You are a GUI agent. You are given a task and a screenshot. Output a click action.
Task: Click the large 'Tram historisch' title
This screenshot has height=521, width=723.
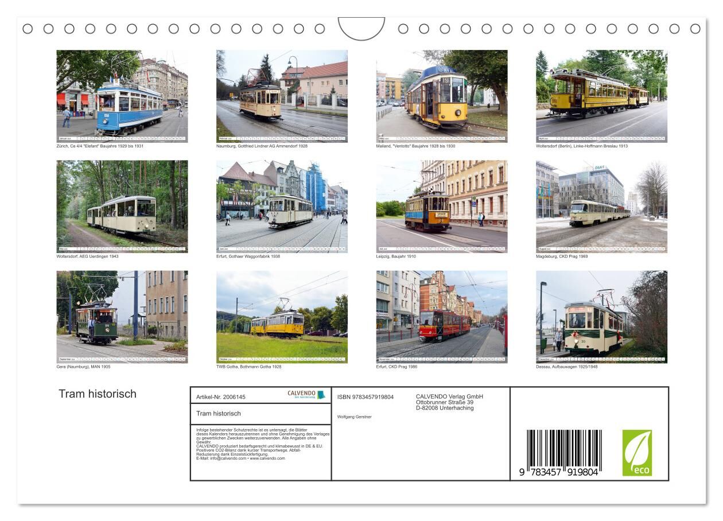98,394
